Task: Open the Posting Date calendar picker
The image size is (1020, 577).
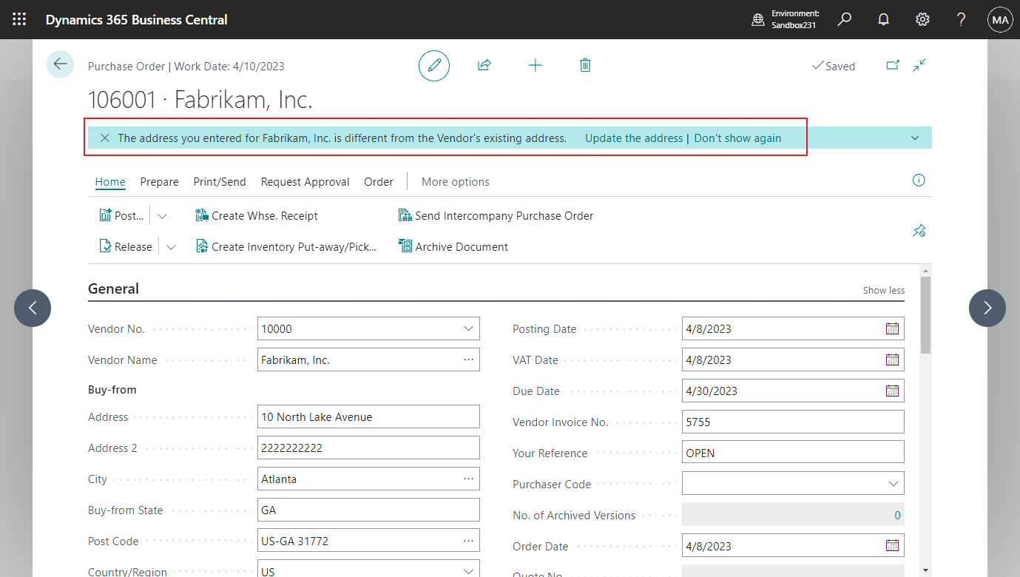Action: [892, 328]
